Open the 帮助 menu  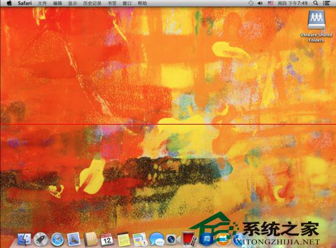tap(142, 3)
